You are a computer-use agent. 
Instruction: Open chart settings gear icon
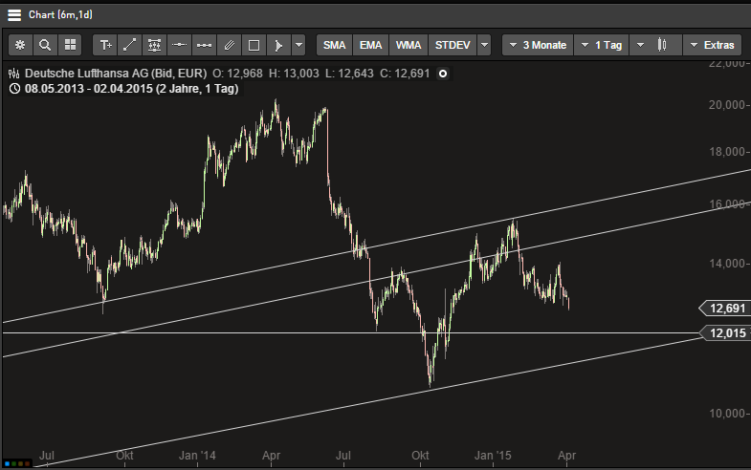20,45
